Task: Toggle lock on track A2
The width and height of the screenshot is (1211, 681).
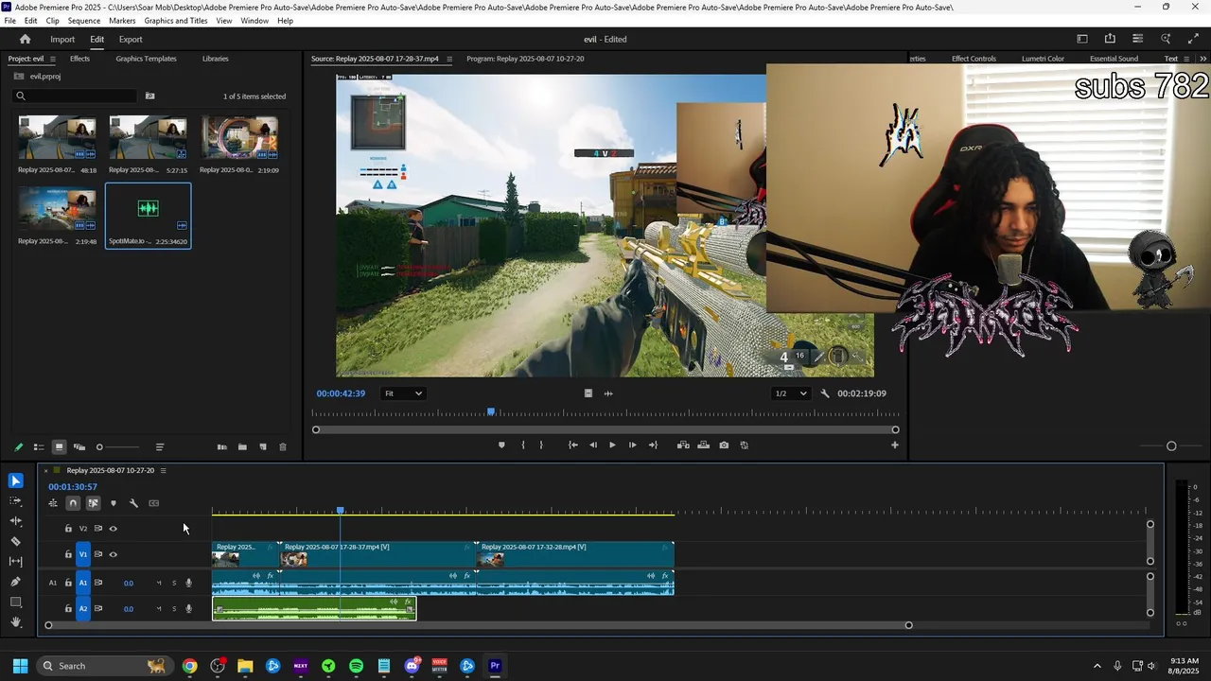Action: pyautogui.click(x=68, y=609)
